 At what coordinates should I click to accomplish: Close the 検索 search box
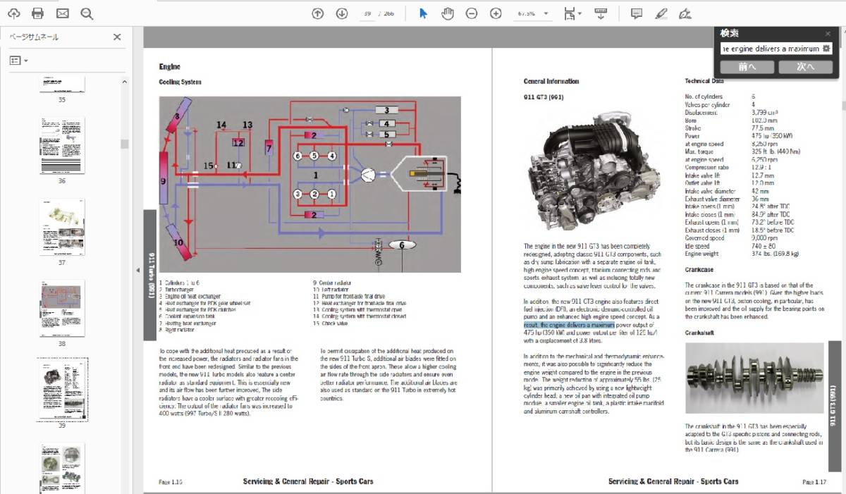coord(828,33)
